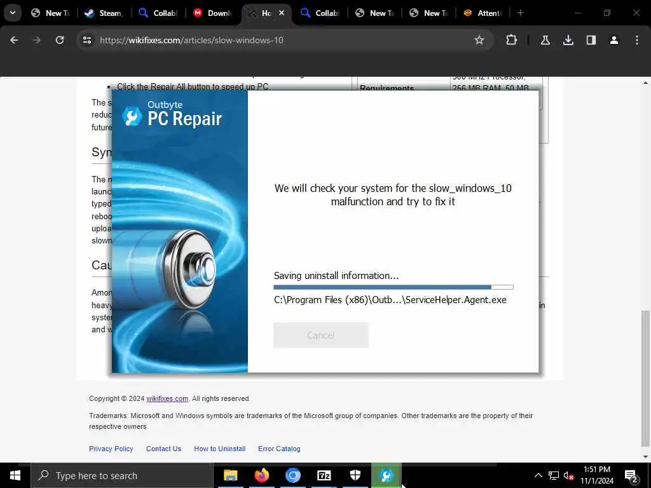Click 'Saving uninstall information...' status text

coord(336,276)
